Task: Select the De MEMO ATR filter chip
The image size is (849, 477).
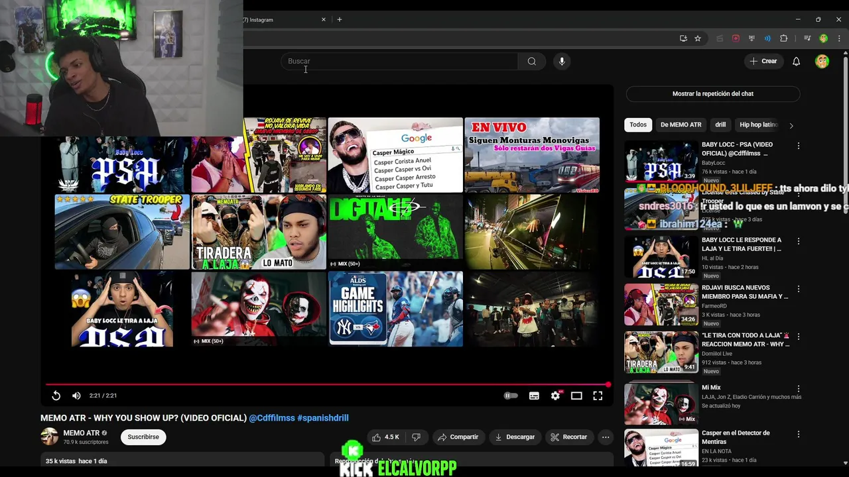Action: (x=681, y=125)
